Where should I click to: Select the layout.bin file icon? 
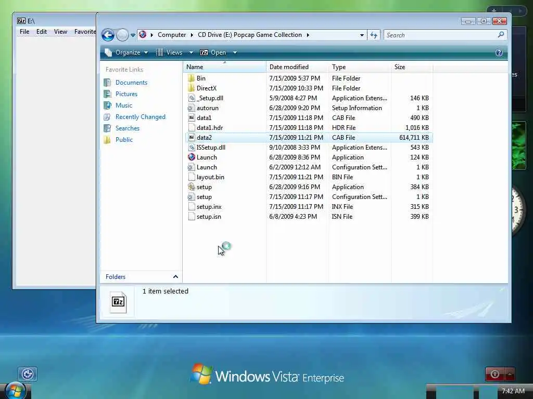pos(192,177)
